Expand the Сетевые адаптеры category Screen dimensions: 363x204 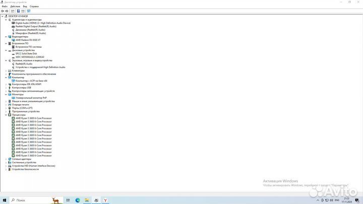pos(6,159)
